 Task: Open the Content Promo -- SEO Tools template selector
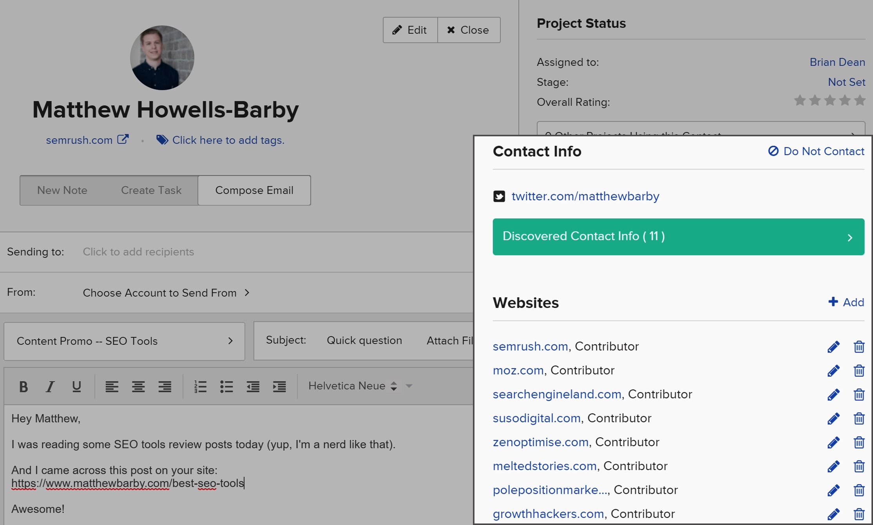tap(125, 341)
